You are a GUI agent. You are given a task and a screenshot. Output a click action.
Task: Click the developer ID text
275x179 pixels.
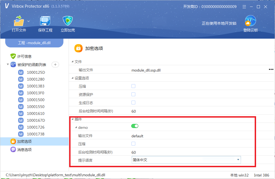pyautogui.click(x=210, y=7)
